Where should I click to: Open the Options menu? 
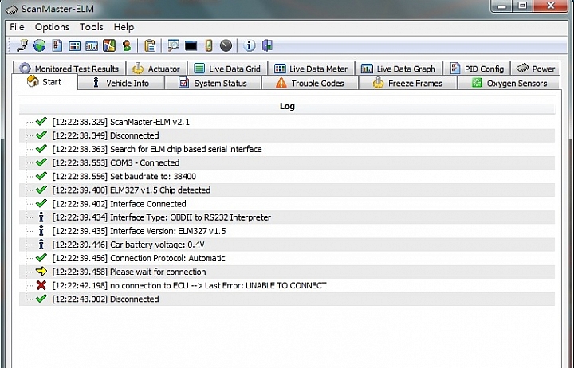pos(52,27)
